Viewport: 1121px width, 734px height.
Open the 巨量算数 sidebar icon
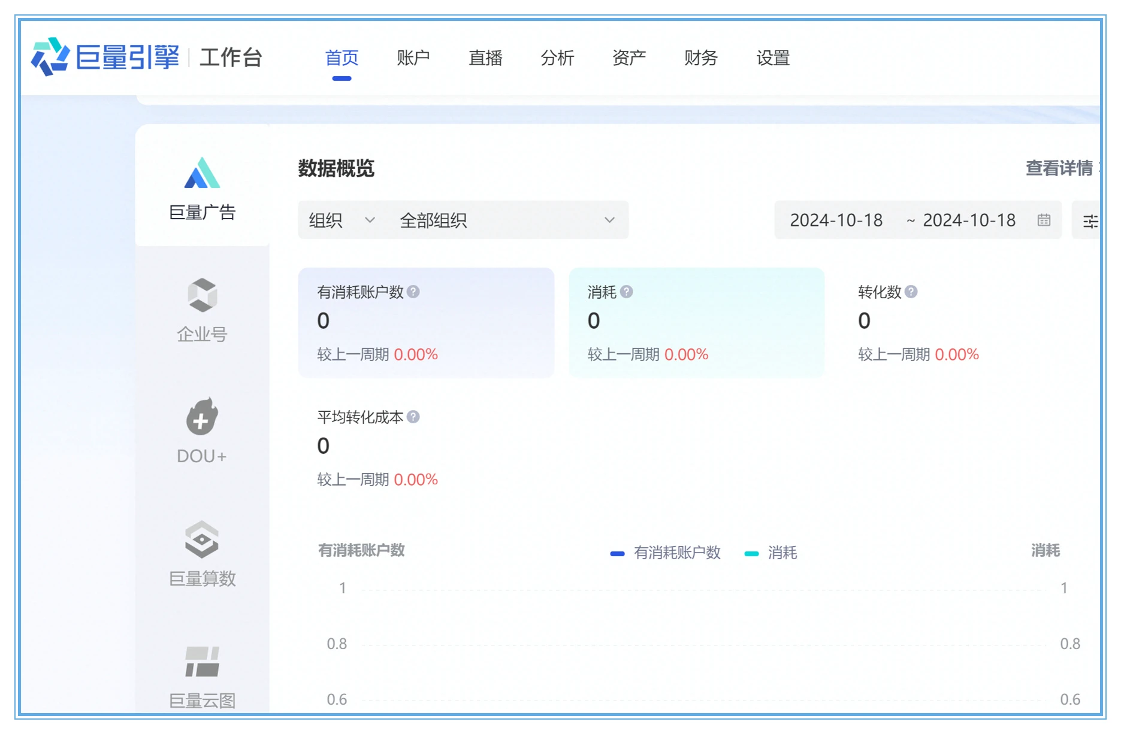[x=202, y=539]
